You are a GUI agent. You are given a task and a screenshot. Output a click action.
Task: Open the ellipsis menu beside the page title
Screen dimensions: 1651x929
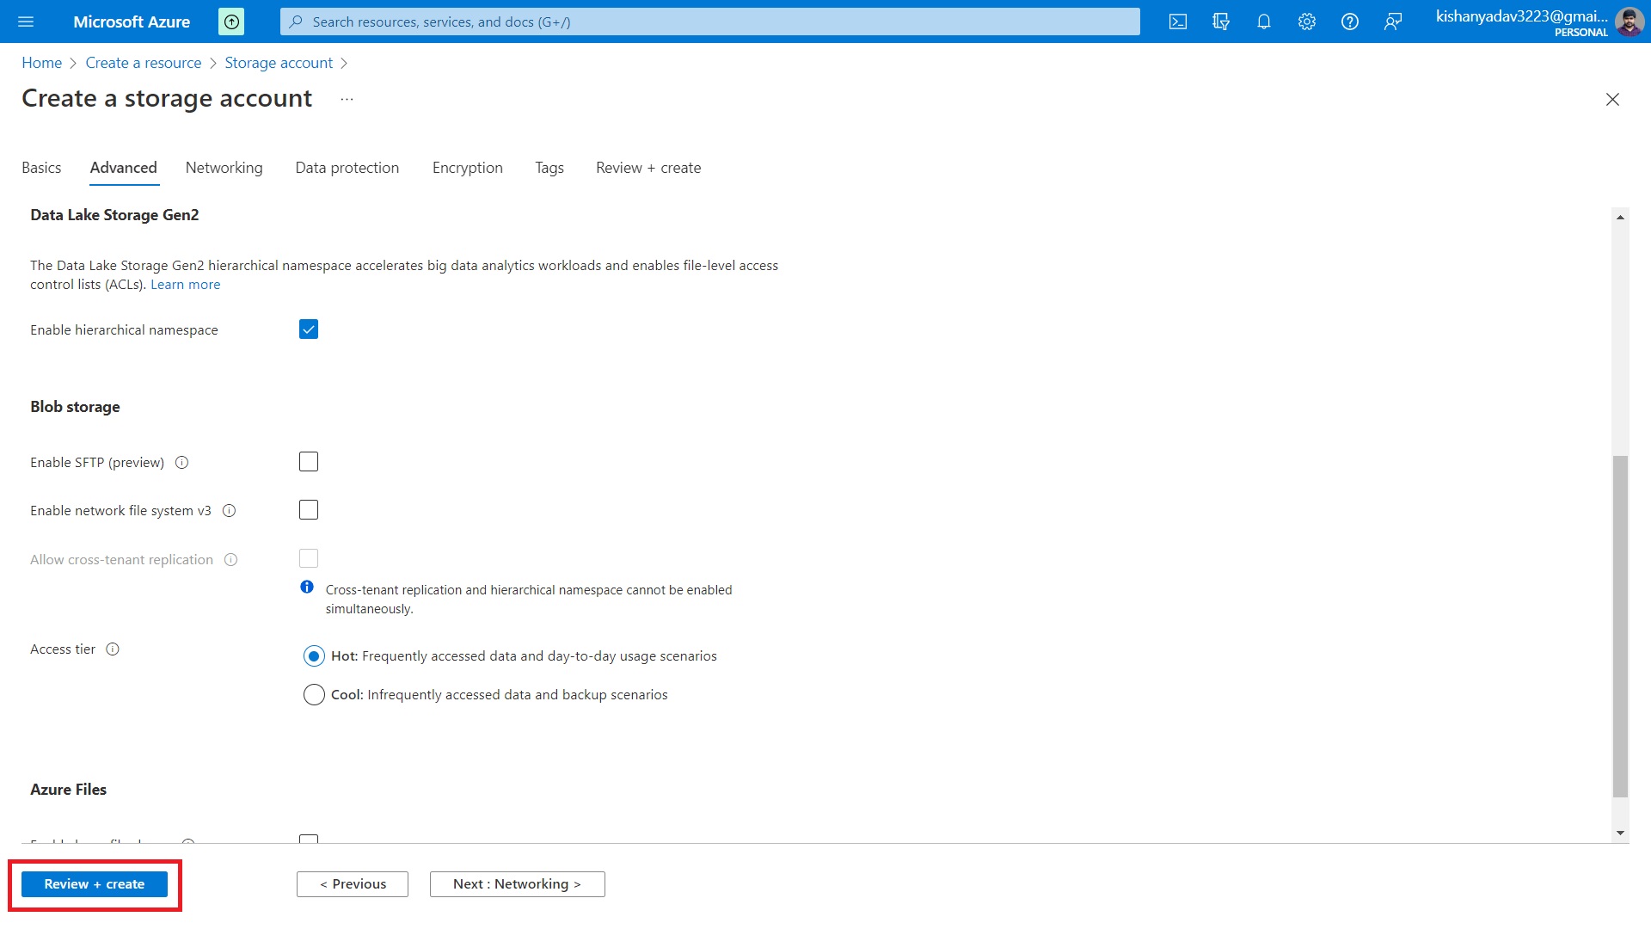[347, 99]
